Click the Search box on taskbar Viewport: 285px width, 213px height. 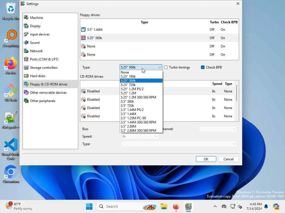(127, 206)
